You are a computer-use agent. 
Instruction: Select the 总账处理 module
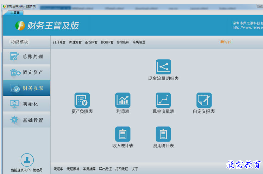point(27,56)
